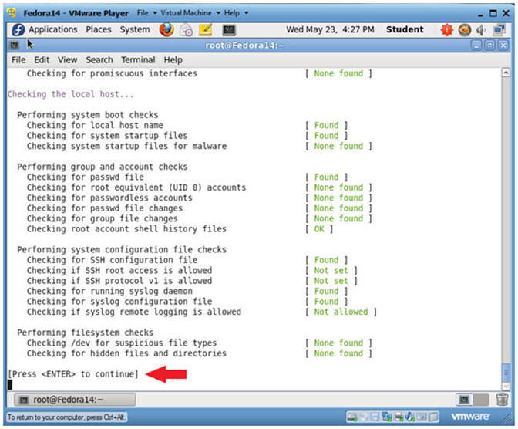Open the mail/clock launcher next to Firefox
518x429 pixels.
point(186,30)
